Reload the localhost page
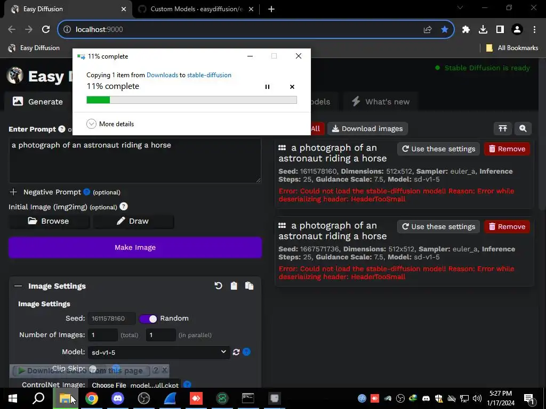The width and height of the screenshot is (546, 409). coord(46,30)
